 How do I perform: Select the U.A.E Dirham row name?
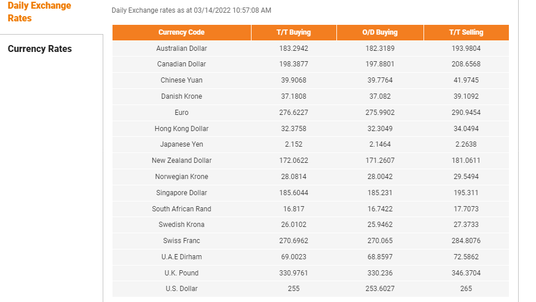tap(182, 257)
